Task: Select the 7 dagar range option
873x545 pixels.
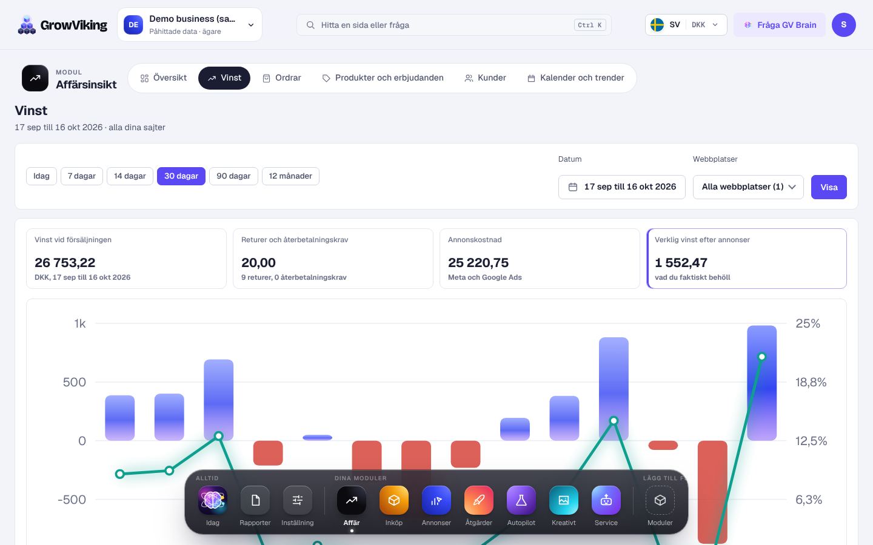Action: (82, 176)
